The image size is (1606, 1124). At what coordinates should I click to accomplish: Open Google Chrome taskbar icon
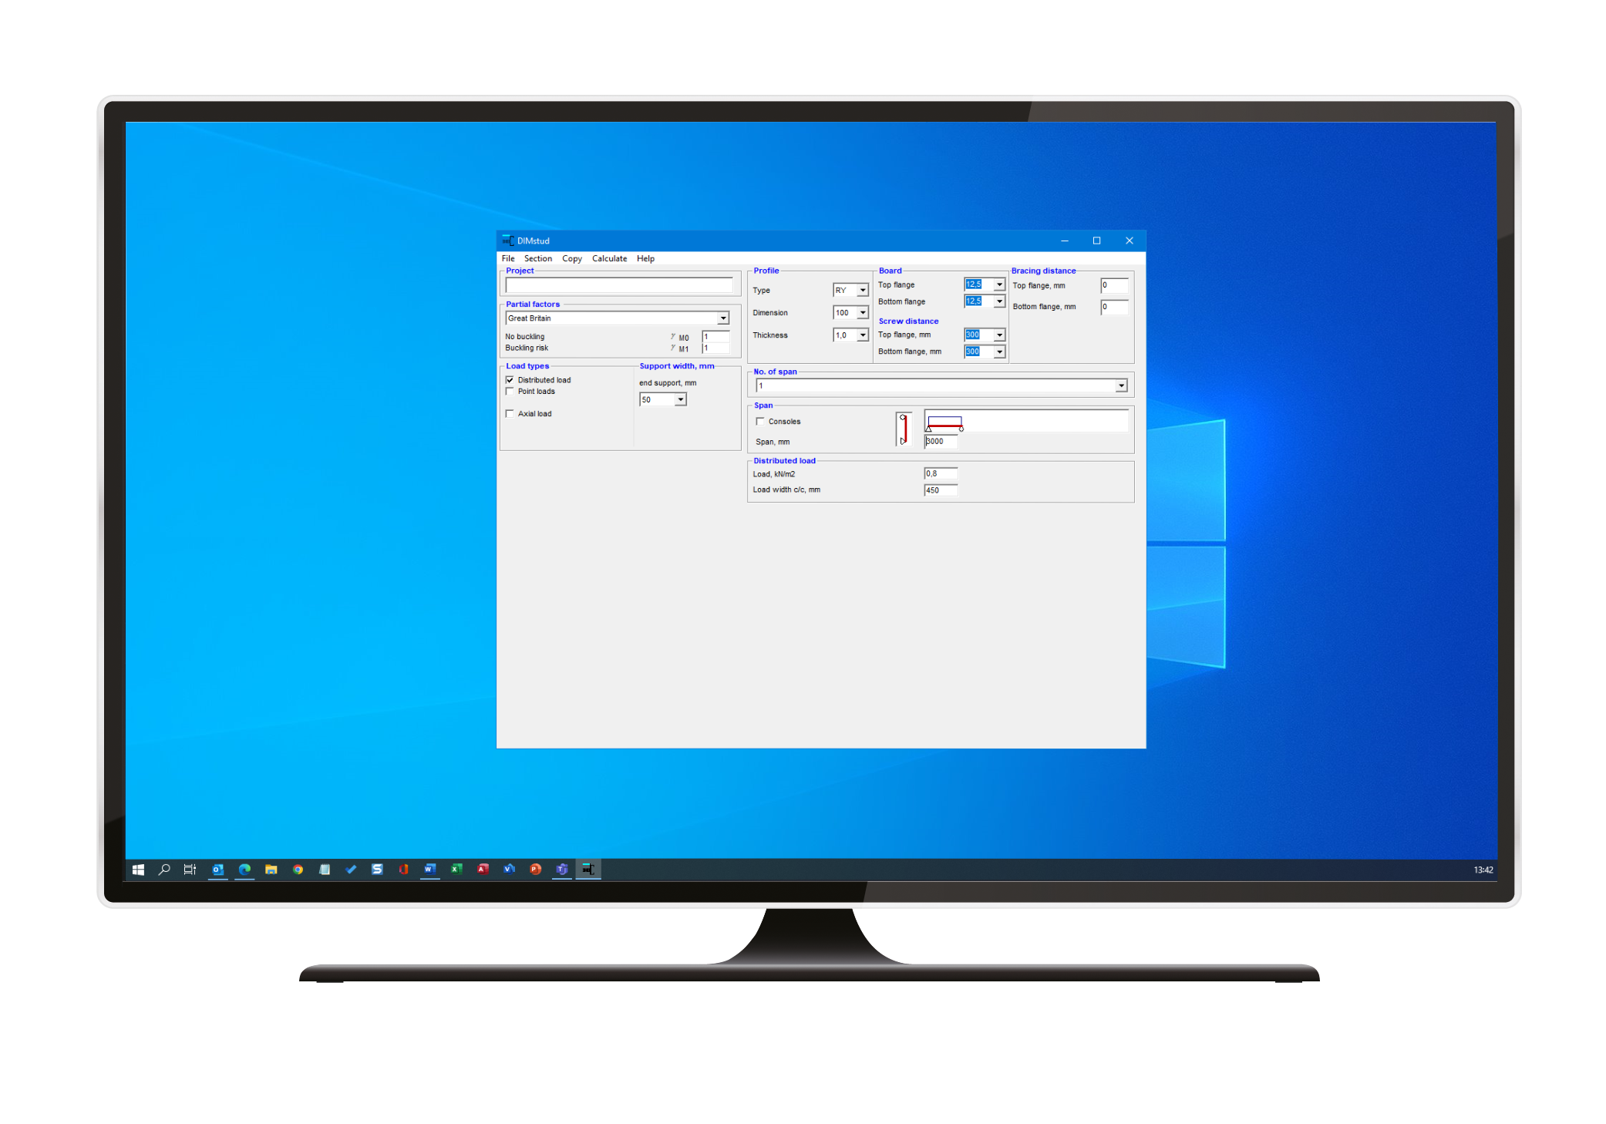pyautogui.click(x=298, y=870)
